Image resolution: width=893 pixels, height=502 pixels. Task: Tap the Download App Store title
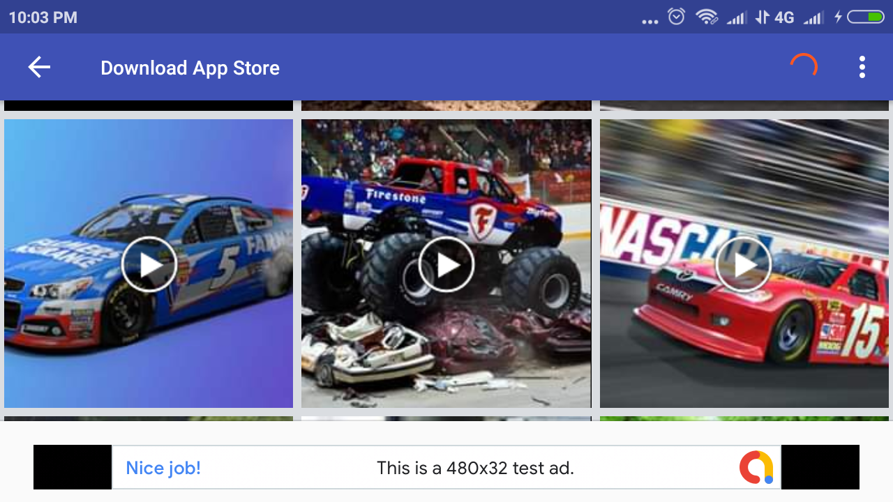(x=190, y=68)
